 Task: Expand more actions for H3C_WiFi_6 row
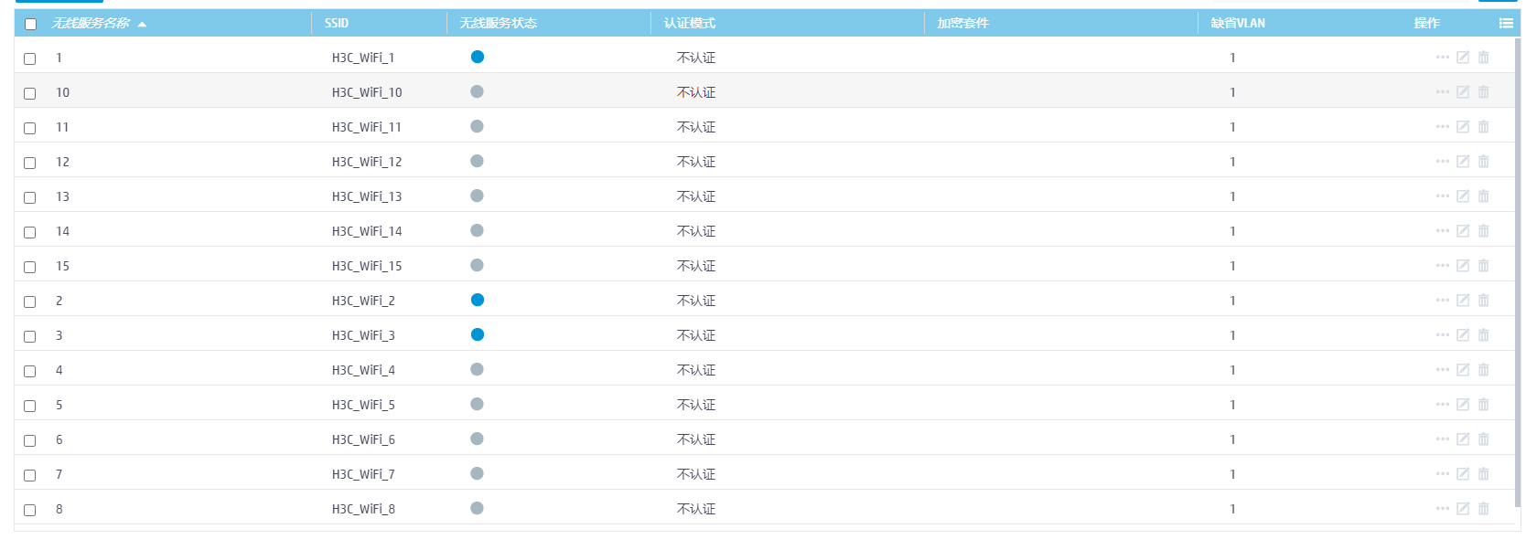(x=1443, y=439)
